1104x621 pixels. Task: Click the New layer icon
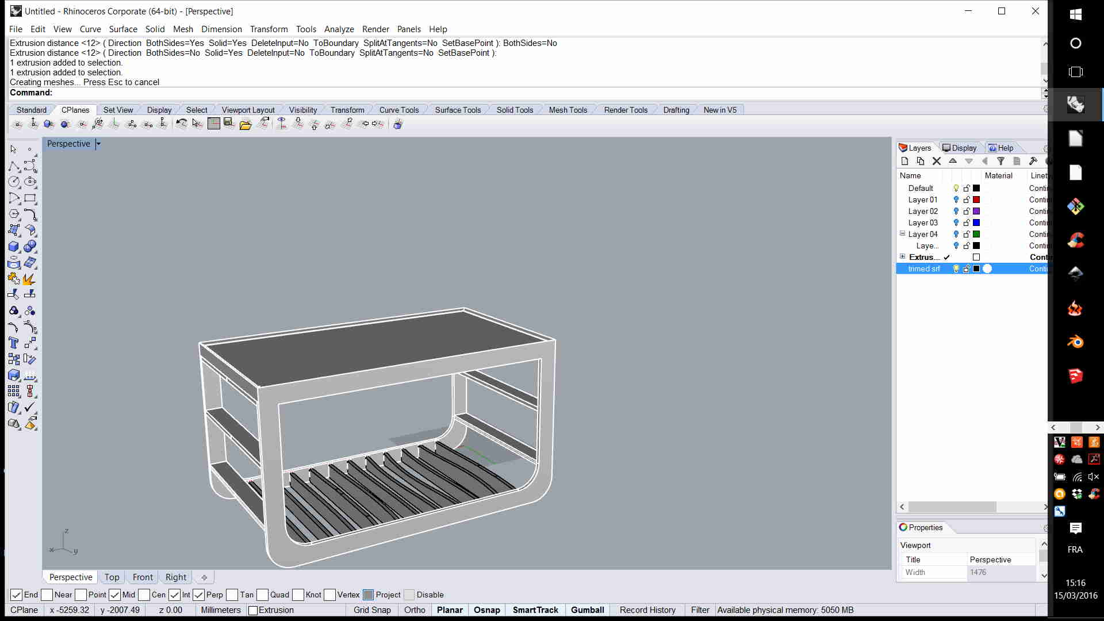pyautogui.click(x=904, y=162)
